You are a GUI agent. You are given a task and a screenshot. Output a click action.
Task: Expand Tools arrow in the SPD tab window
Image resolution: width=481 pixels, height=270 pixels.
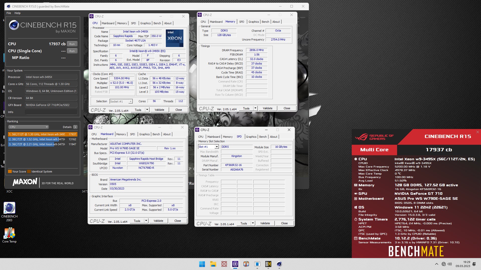click(x=253, y=223)
